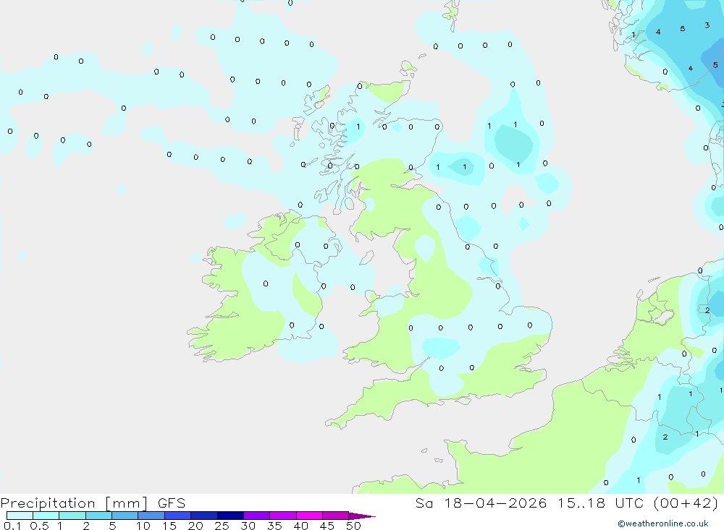Click the 'Sa 18-04-2026' date text
Viewport: 724px width, 530px height.
481,503
